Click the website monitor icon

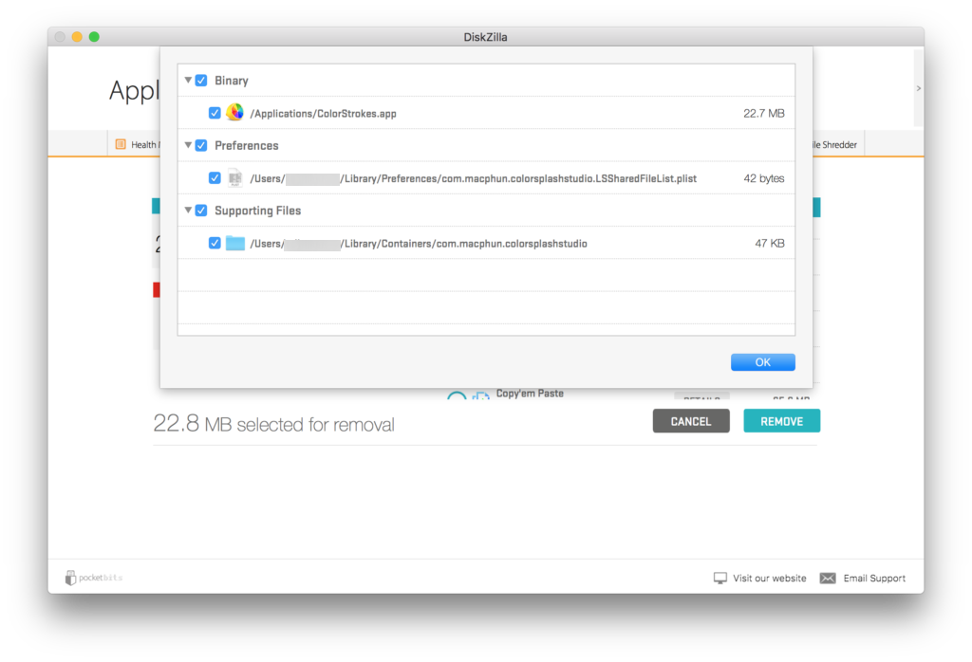(x=720, y=578)
